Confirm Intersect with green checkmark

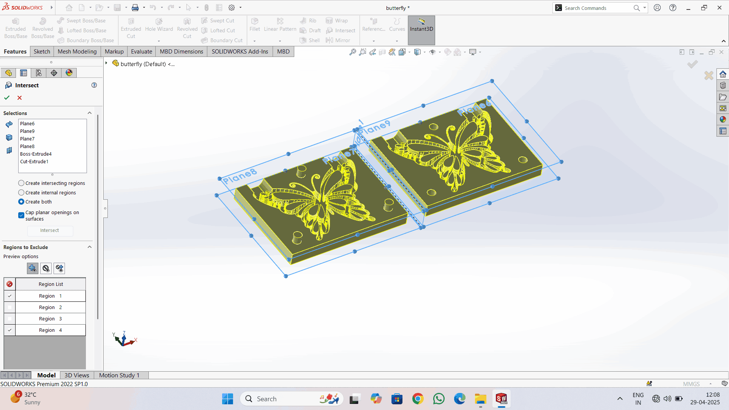pos(7,98)
